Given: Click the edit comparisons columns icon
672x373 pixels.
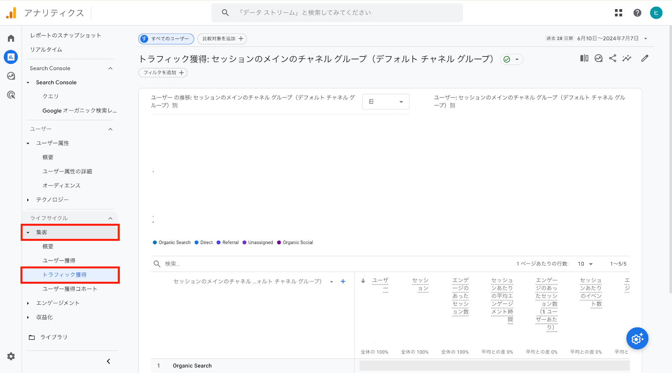Looking at the screenshot, I should pos(584,58).
